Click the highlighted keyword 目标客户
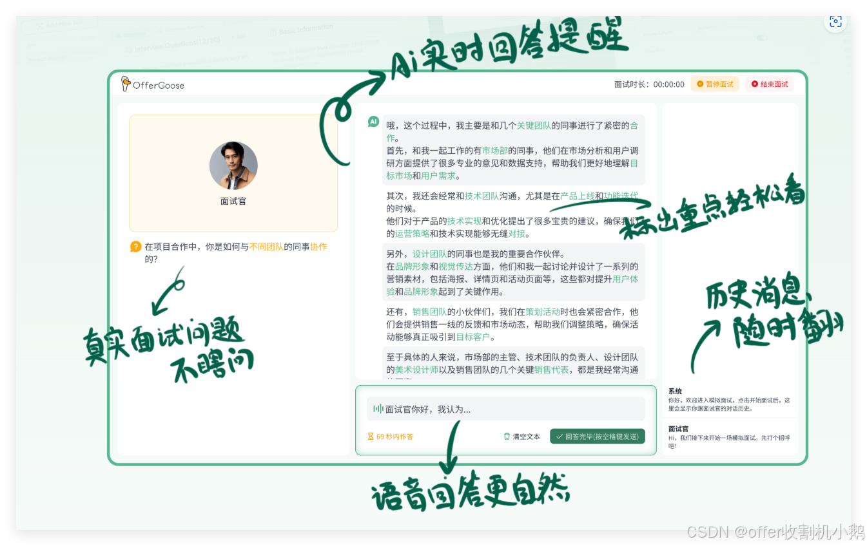 click(473, 337)
